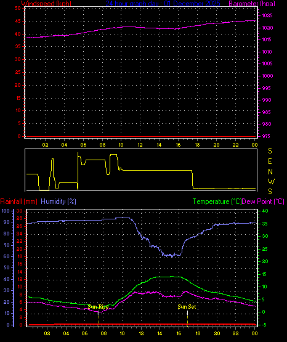Viewport: 287px width, 342px height.
Task: Click the 'Rainfall (mm)' legend label
Action: click(x=18, y=202)
